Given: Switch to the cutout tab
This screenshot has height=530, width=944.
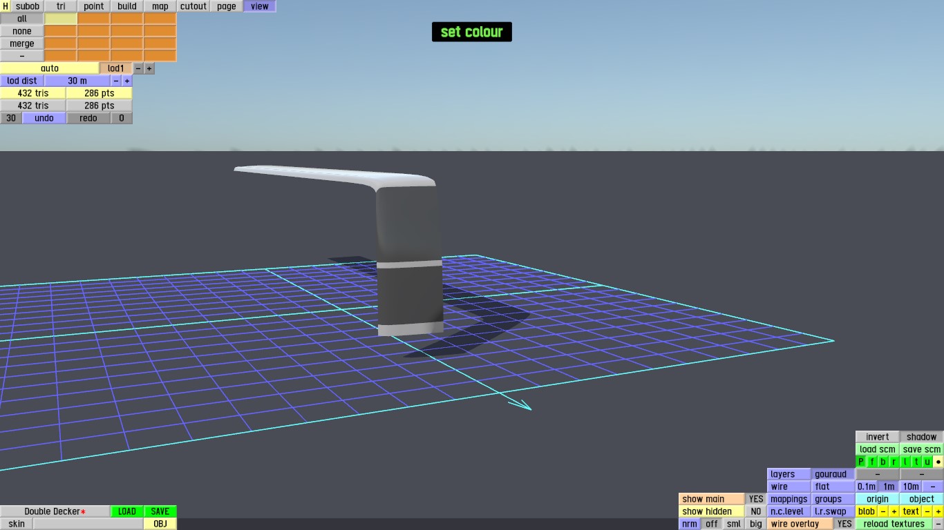Looking at the screenshot, I should pos(193,6).
